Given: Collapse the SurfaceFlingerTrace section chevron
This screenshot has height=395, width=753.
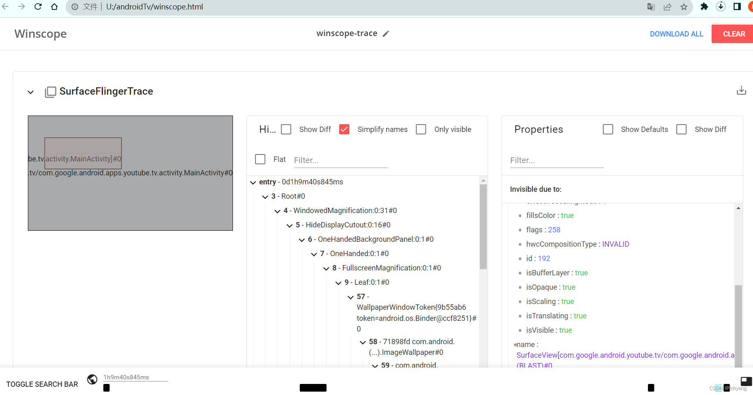Looking at the screenshot, I should (x=30, y=92).
